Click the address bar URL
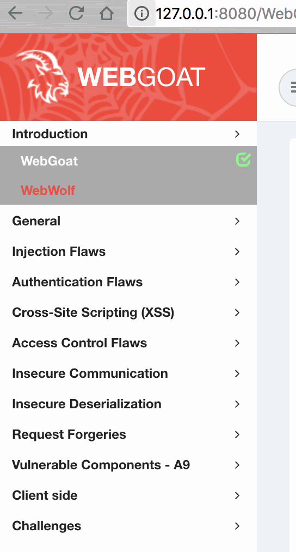This screenshot has width=296, height=552. (x=226, y=14)
